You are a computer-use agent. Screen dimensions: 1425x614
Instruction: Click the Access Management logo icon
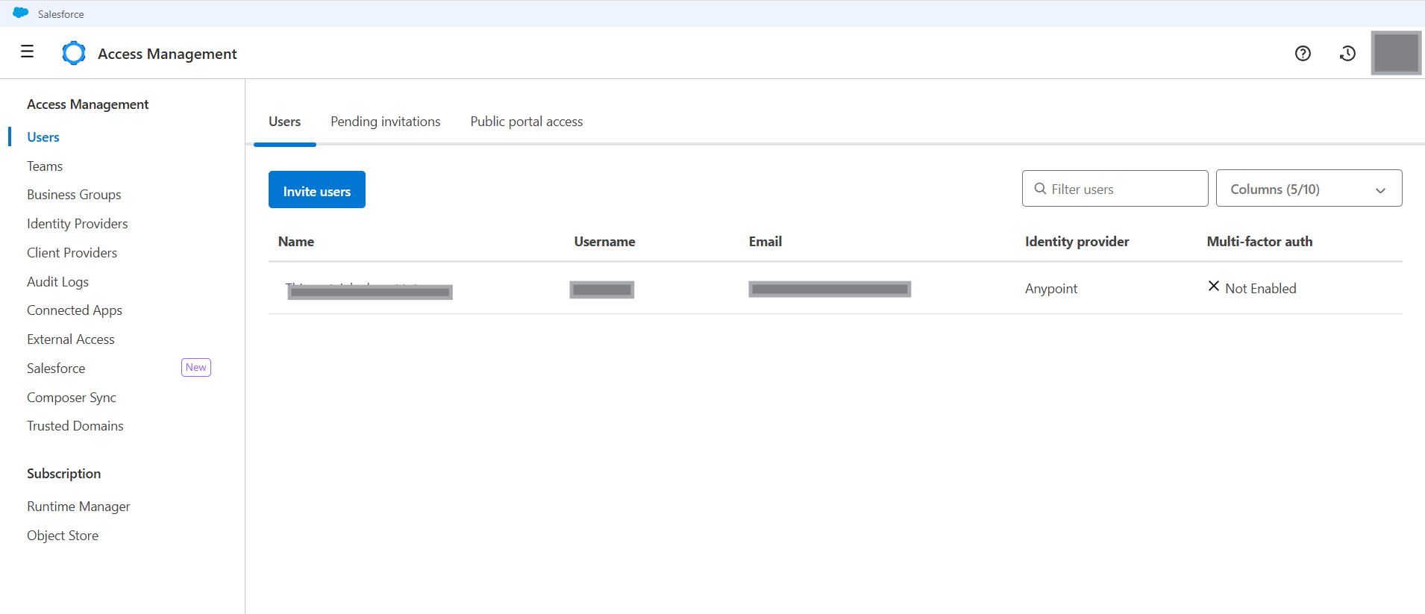pyautogui.click(x=74, y=53)
